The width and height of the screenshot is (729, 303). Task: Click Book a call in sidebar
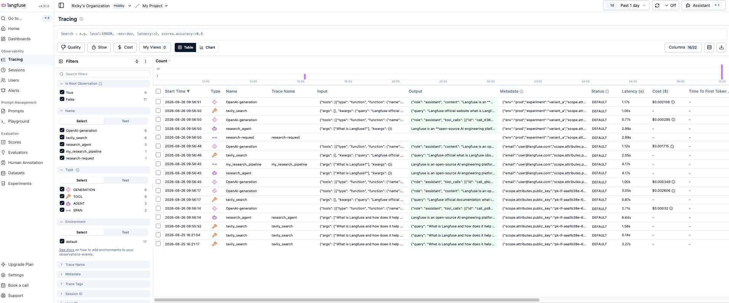[18, 285]
